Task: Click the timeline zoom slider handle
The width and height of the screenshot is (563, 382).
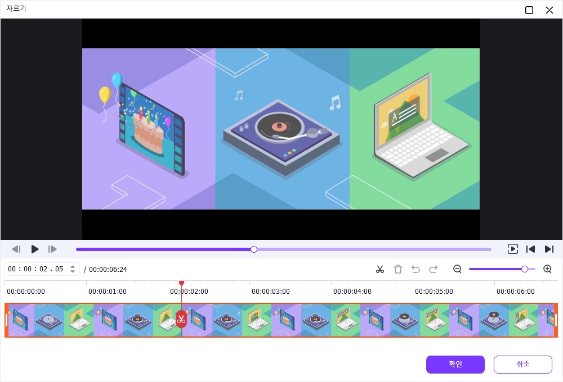Action: [525, 269]
